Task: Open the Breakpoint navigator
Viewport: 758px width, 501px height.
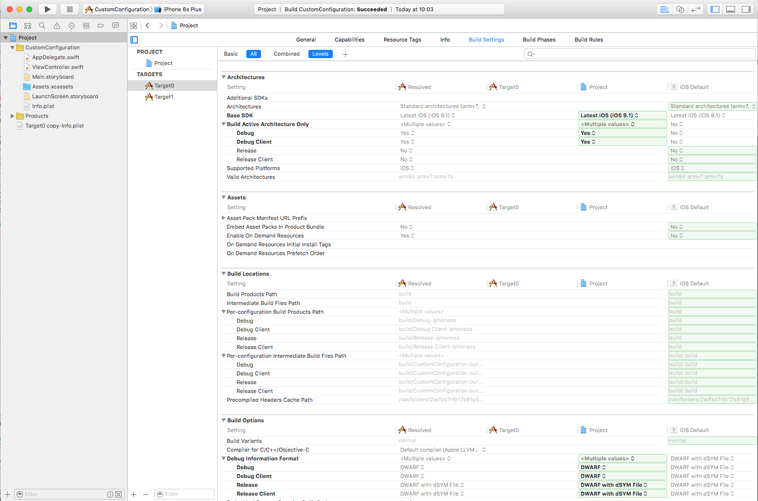Action: pos(101,25)
